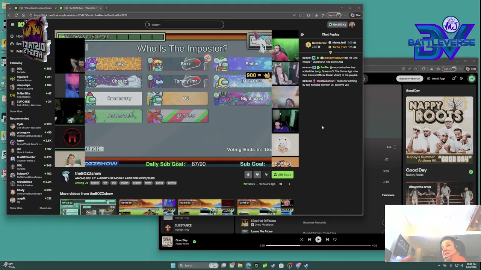Open CUPC4KE Warzone channel
The width and height of the screenshot is (481, 270).
coord(31,103)
